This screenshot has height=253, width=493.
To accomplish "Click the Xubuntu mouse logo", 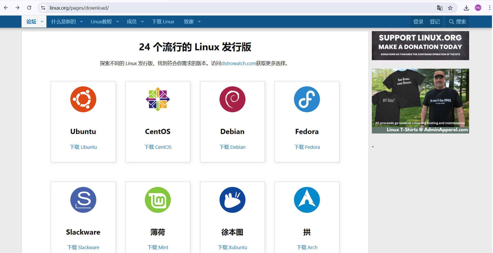I will click(232, 200).
